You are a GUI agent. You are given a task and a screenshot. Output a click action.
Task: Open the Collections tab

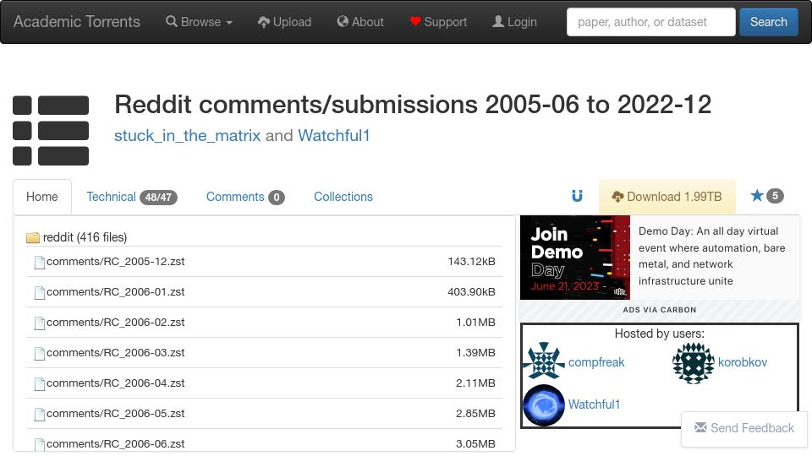click(x=343, y=197)
